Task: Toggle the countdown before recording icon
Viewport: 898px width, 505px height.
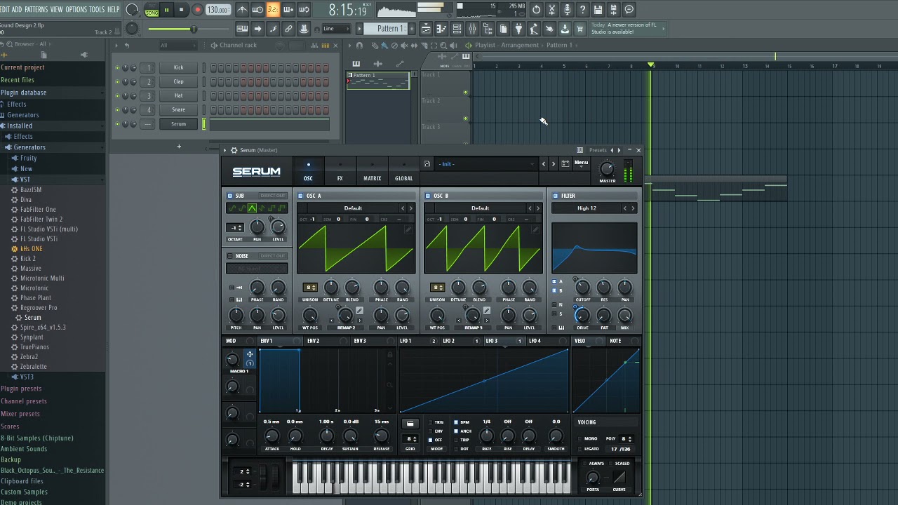Action: click(x=273, y=10)
